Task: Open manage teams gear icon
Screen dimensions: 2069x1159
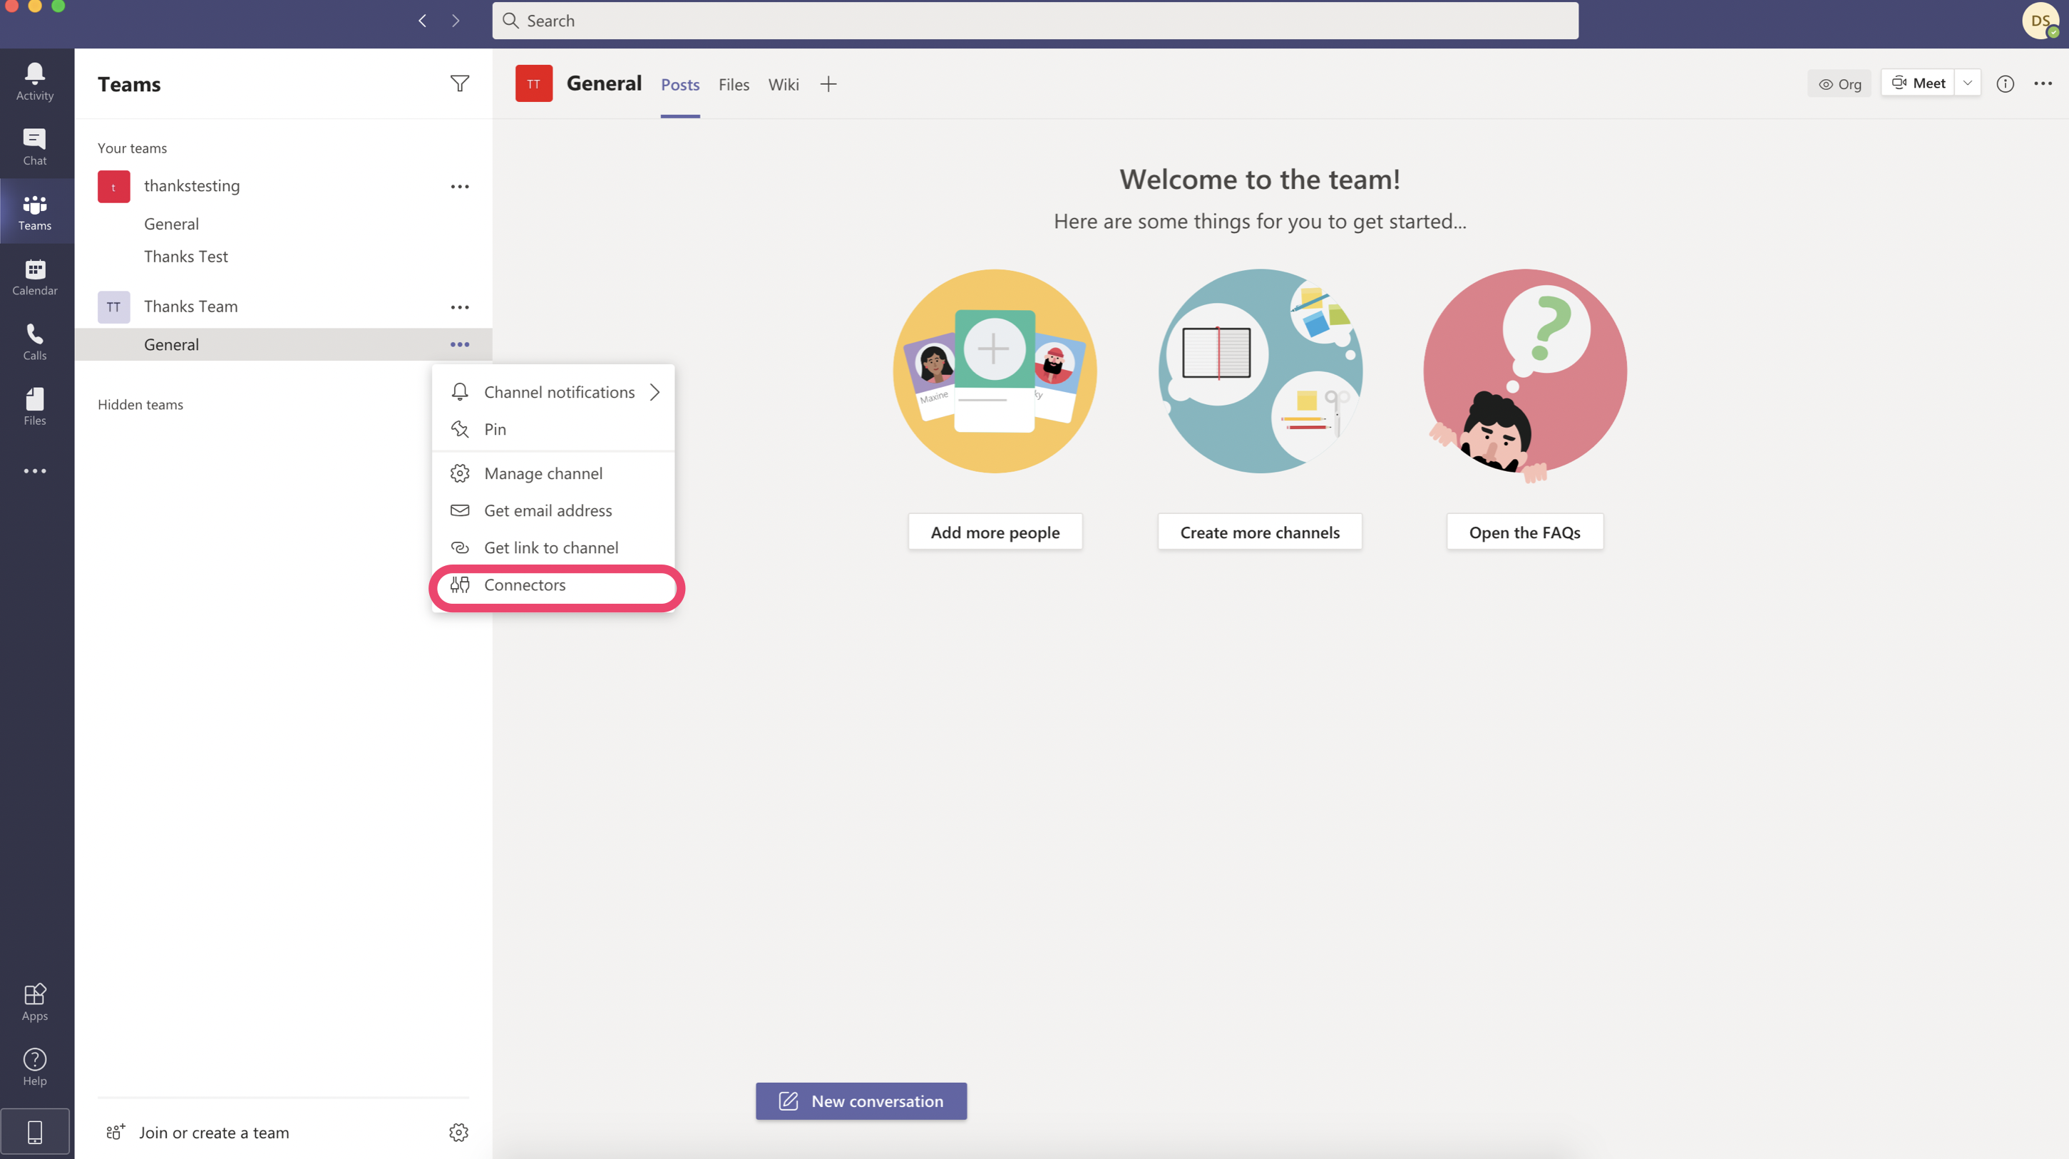Action: coord(458,1132)
